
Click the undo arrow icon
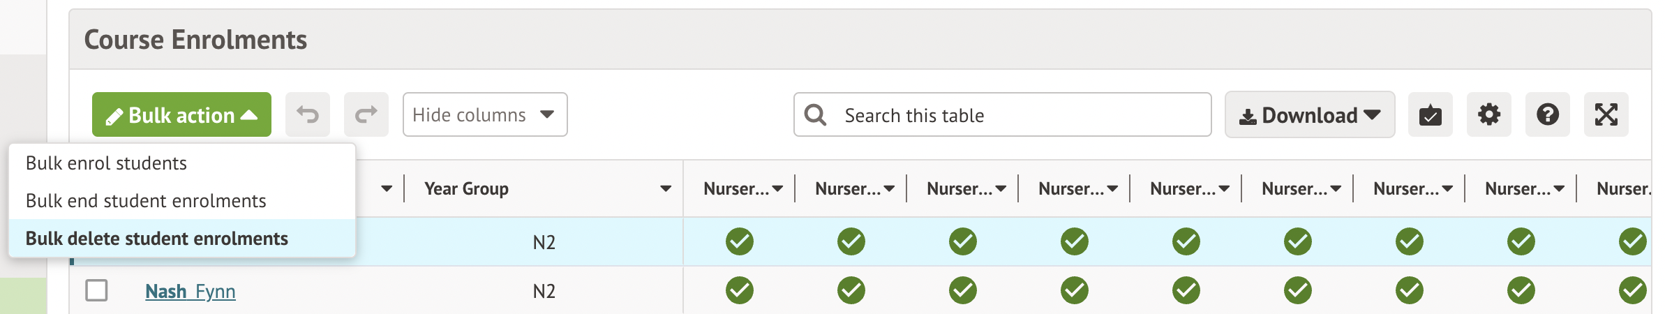point(308,114)
